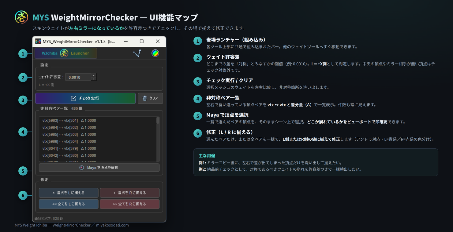Click 全てを L に揃える button

tap(69, 204)
